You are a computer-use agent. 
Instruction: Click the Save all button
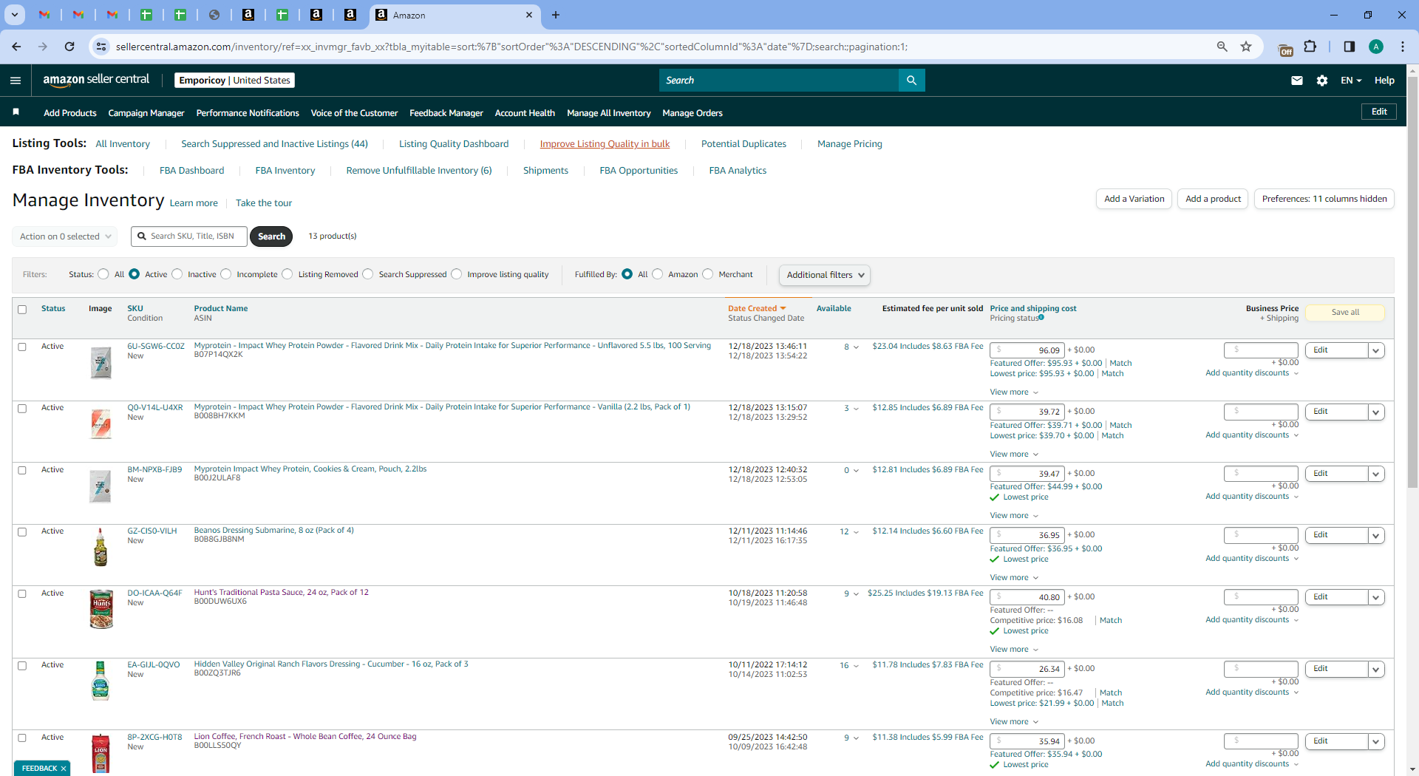point(1345,313)
